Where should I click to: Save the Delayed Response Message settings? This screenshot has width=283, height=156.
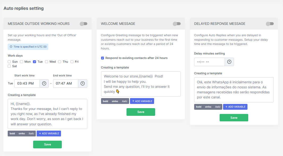[x=234, y=118]
